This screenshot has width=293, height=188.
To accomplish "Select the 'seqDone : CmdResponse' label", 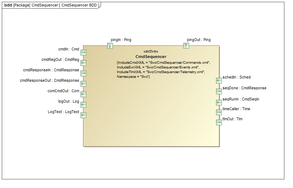I will pyautogui.click(x=244, y=88).
